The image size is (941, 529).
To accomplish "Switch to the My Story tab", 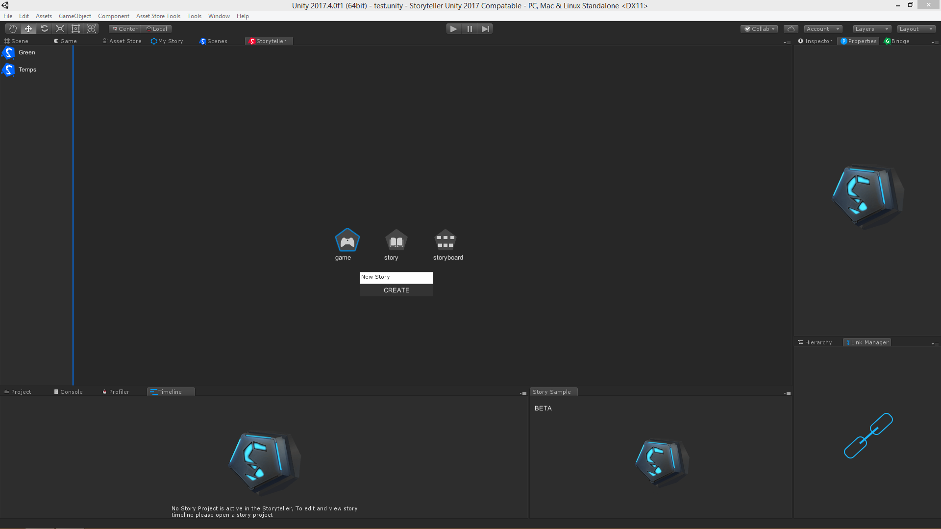I will [x=167, y=41].
